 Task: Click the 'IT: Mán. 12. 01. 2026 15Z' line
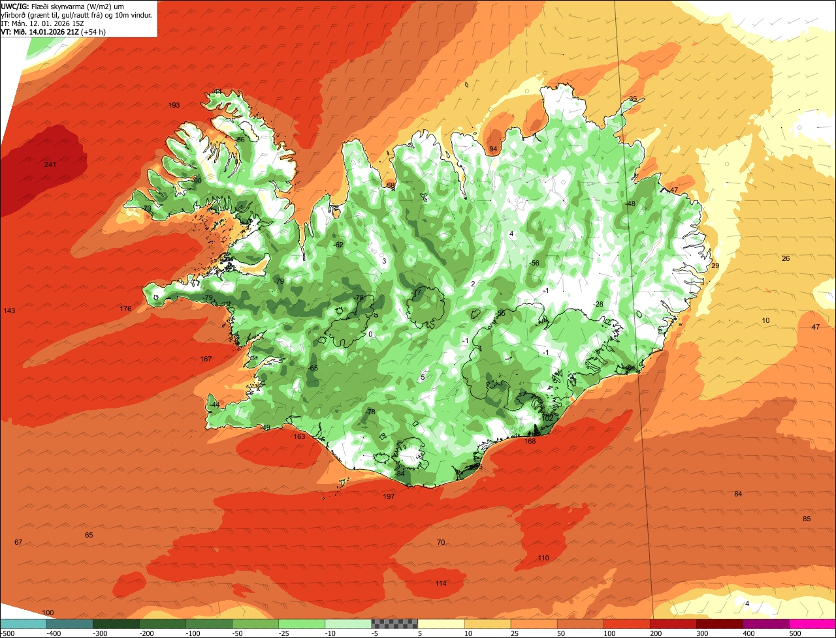click(42, 23)
